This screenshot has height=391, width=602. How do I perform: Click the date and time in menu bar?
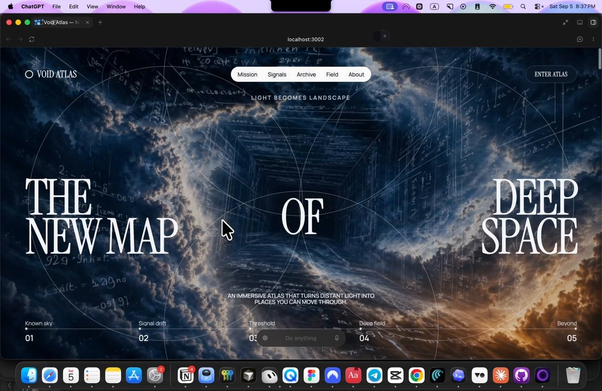pos(572,7)
